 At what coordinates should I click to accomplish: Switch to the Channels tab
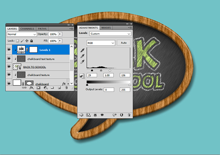[x=27, y=28]
